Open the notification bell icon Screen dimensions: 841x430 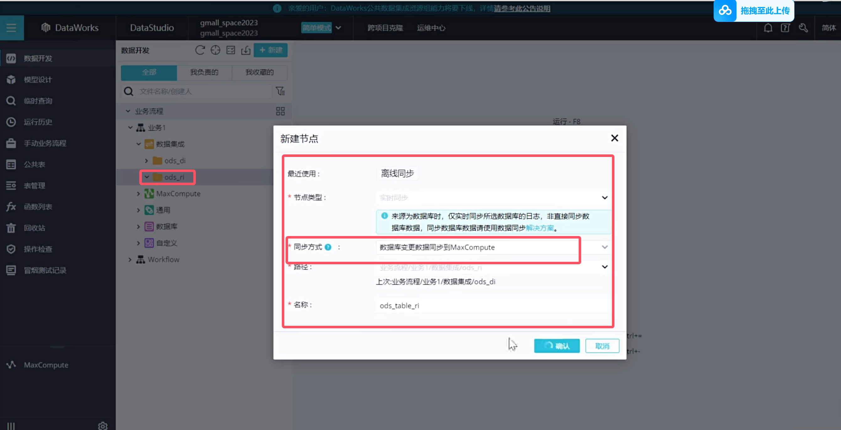coord(768,28)
